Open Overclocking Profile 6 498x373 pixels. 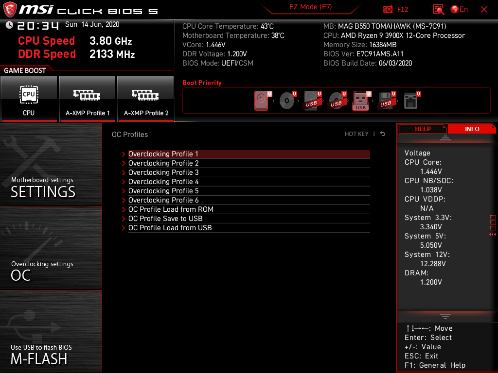pos(249,200)
